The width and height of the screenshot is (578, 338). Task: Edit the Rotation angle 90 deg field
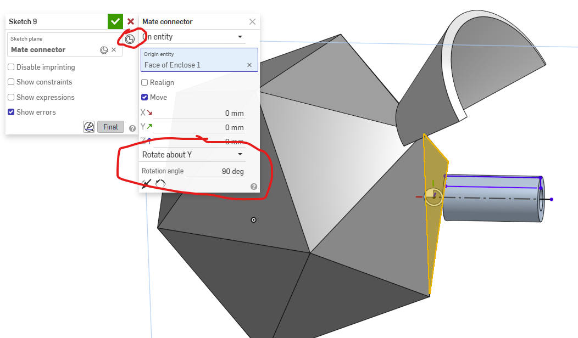215,171
